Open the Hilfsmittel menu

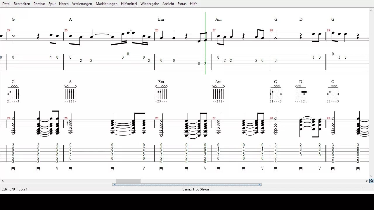[129, 4]
